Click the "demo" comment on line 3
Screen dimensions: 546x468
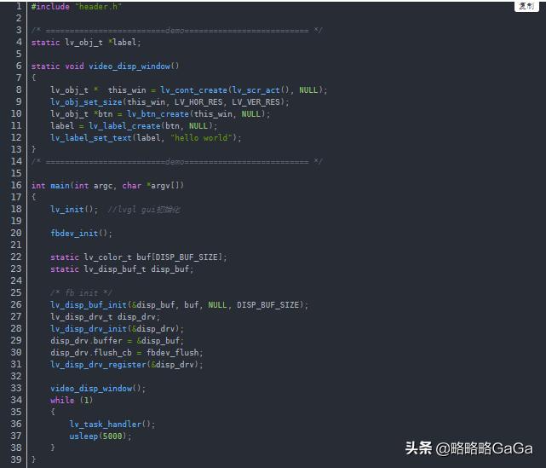(x=175, y=31)
